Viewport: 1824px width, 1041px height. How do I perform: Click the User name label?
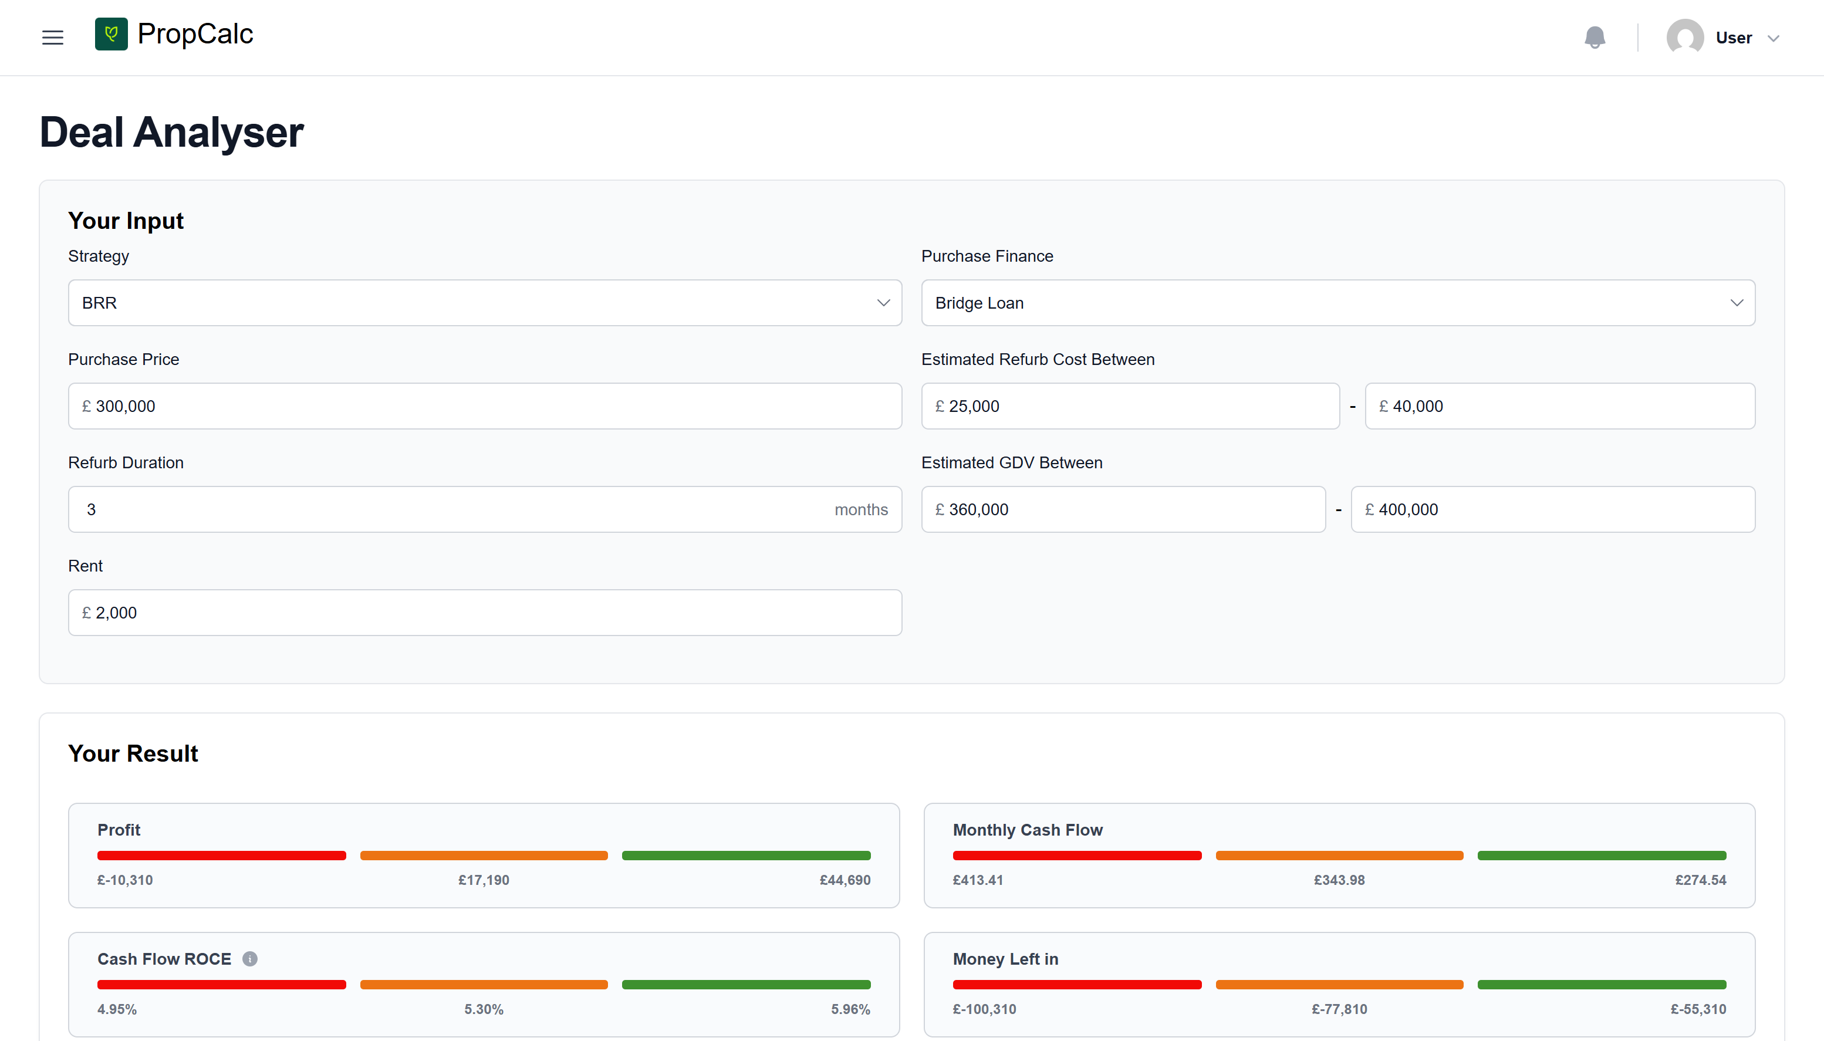click(1733, 38)
